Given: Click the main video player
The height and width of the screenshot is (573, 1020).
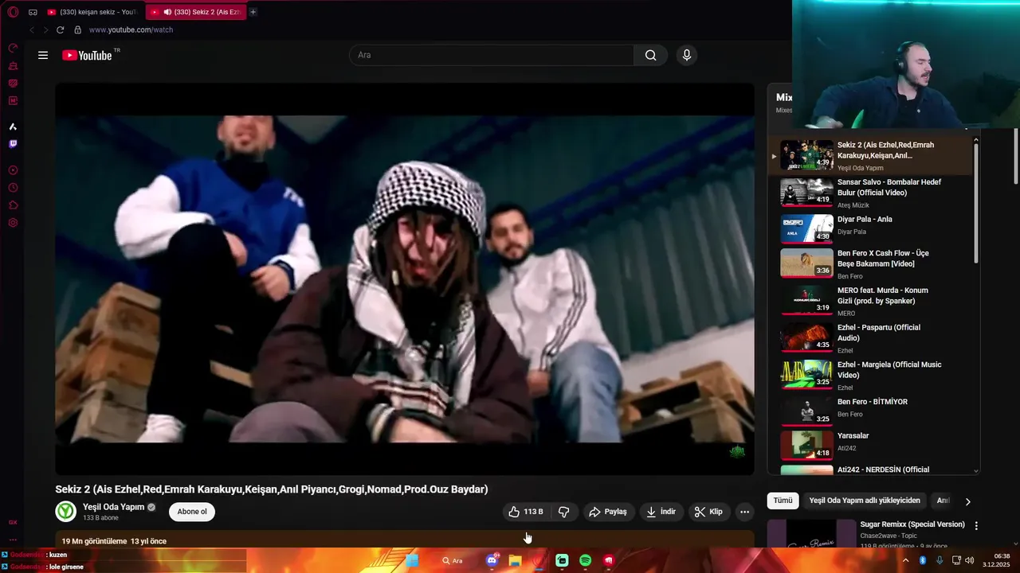Looking at the screenshot, I should click(405, 279).
